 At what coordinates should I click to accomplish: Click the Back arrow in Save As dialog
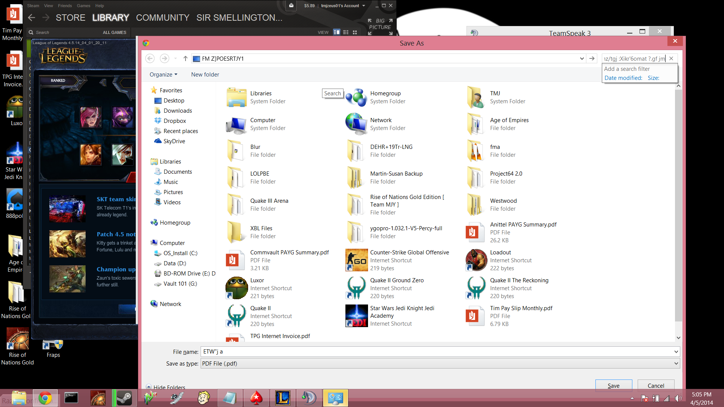click(x=150, y=58)
